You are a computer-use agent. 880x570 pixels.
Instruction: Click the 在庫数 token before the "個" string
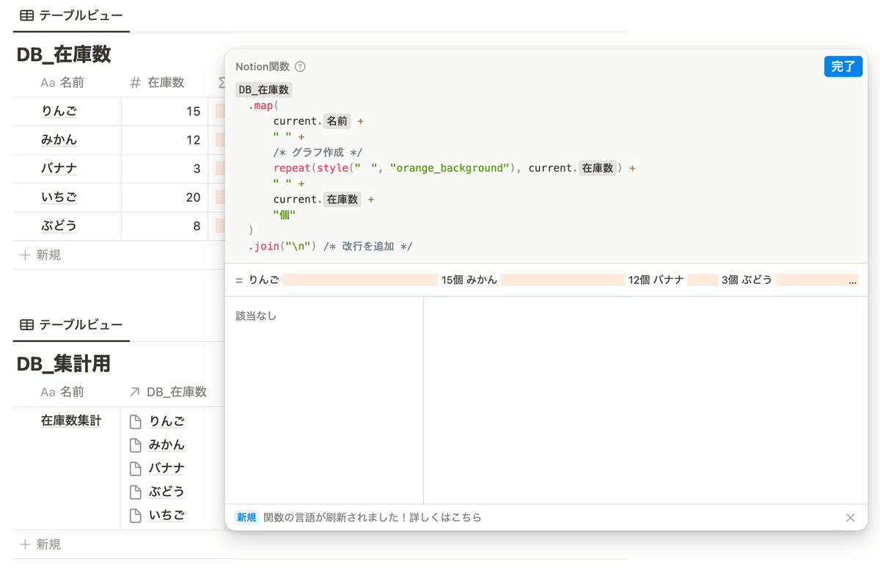[x=342, y=199]
